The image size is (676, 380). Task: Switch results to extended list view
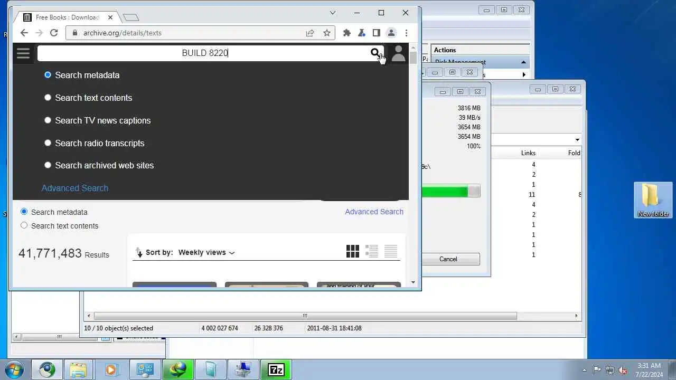(372, 251)
